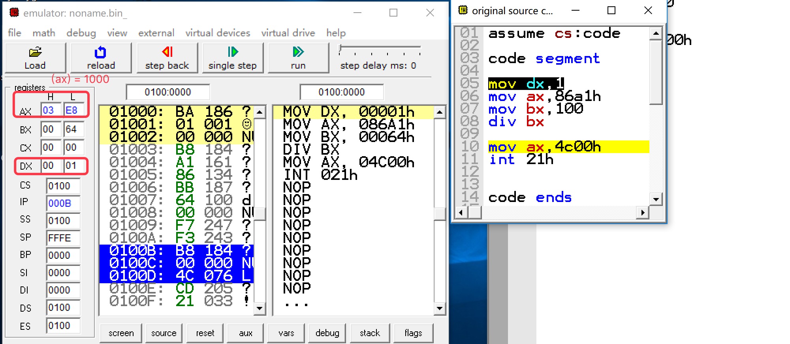The width and height of the screenshot is (790, 344).
Task: Click the emulator window title icon
Action: tap(14, 13)
